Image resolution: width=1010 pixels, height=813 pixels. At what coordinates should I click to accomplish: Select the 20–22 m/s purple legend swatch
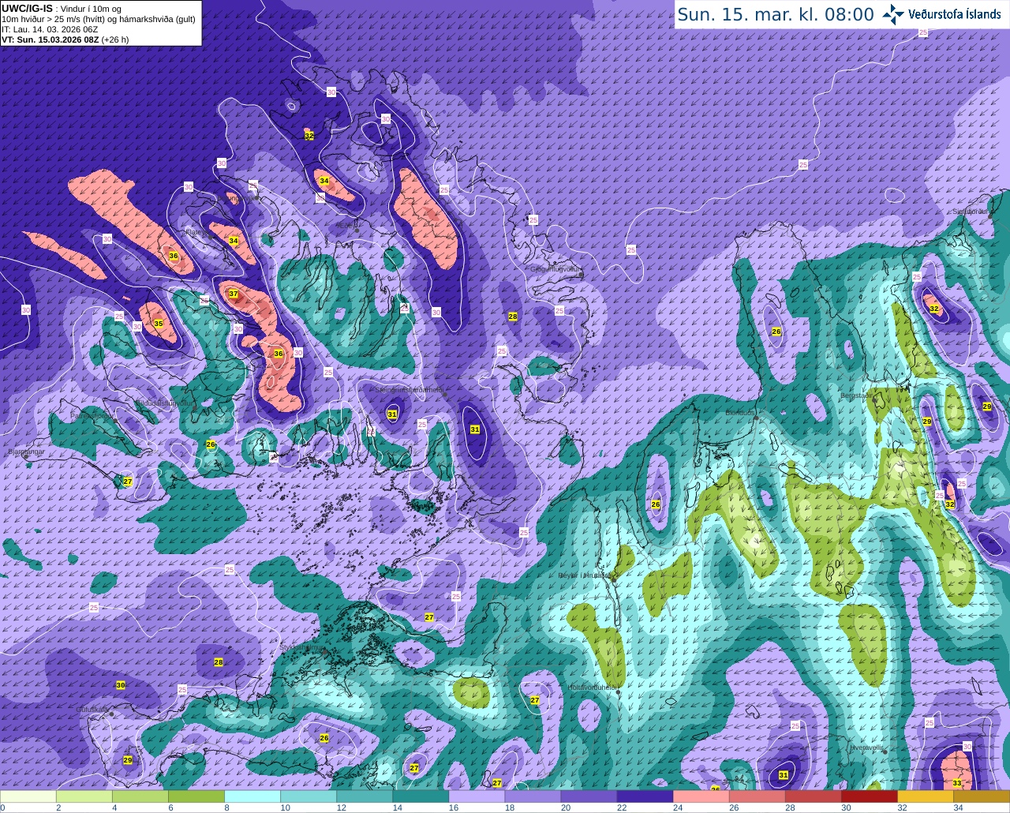click(589, 796)
